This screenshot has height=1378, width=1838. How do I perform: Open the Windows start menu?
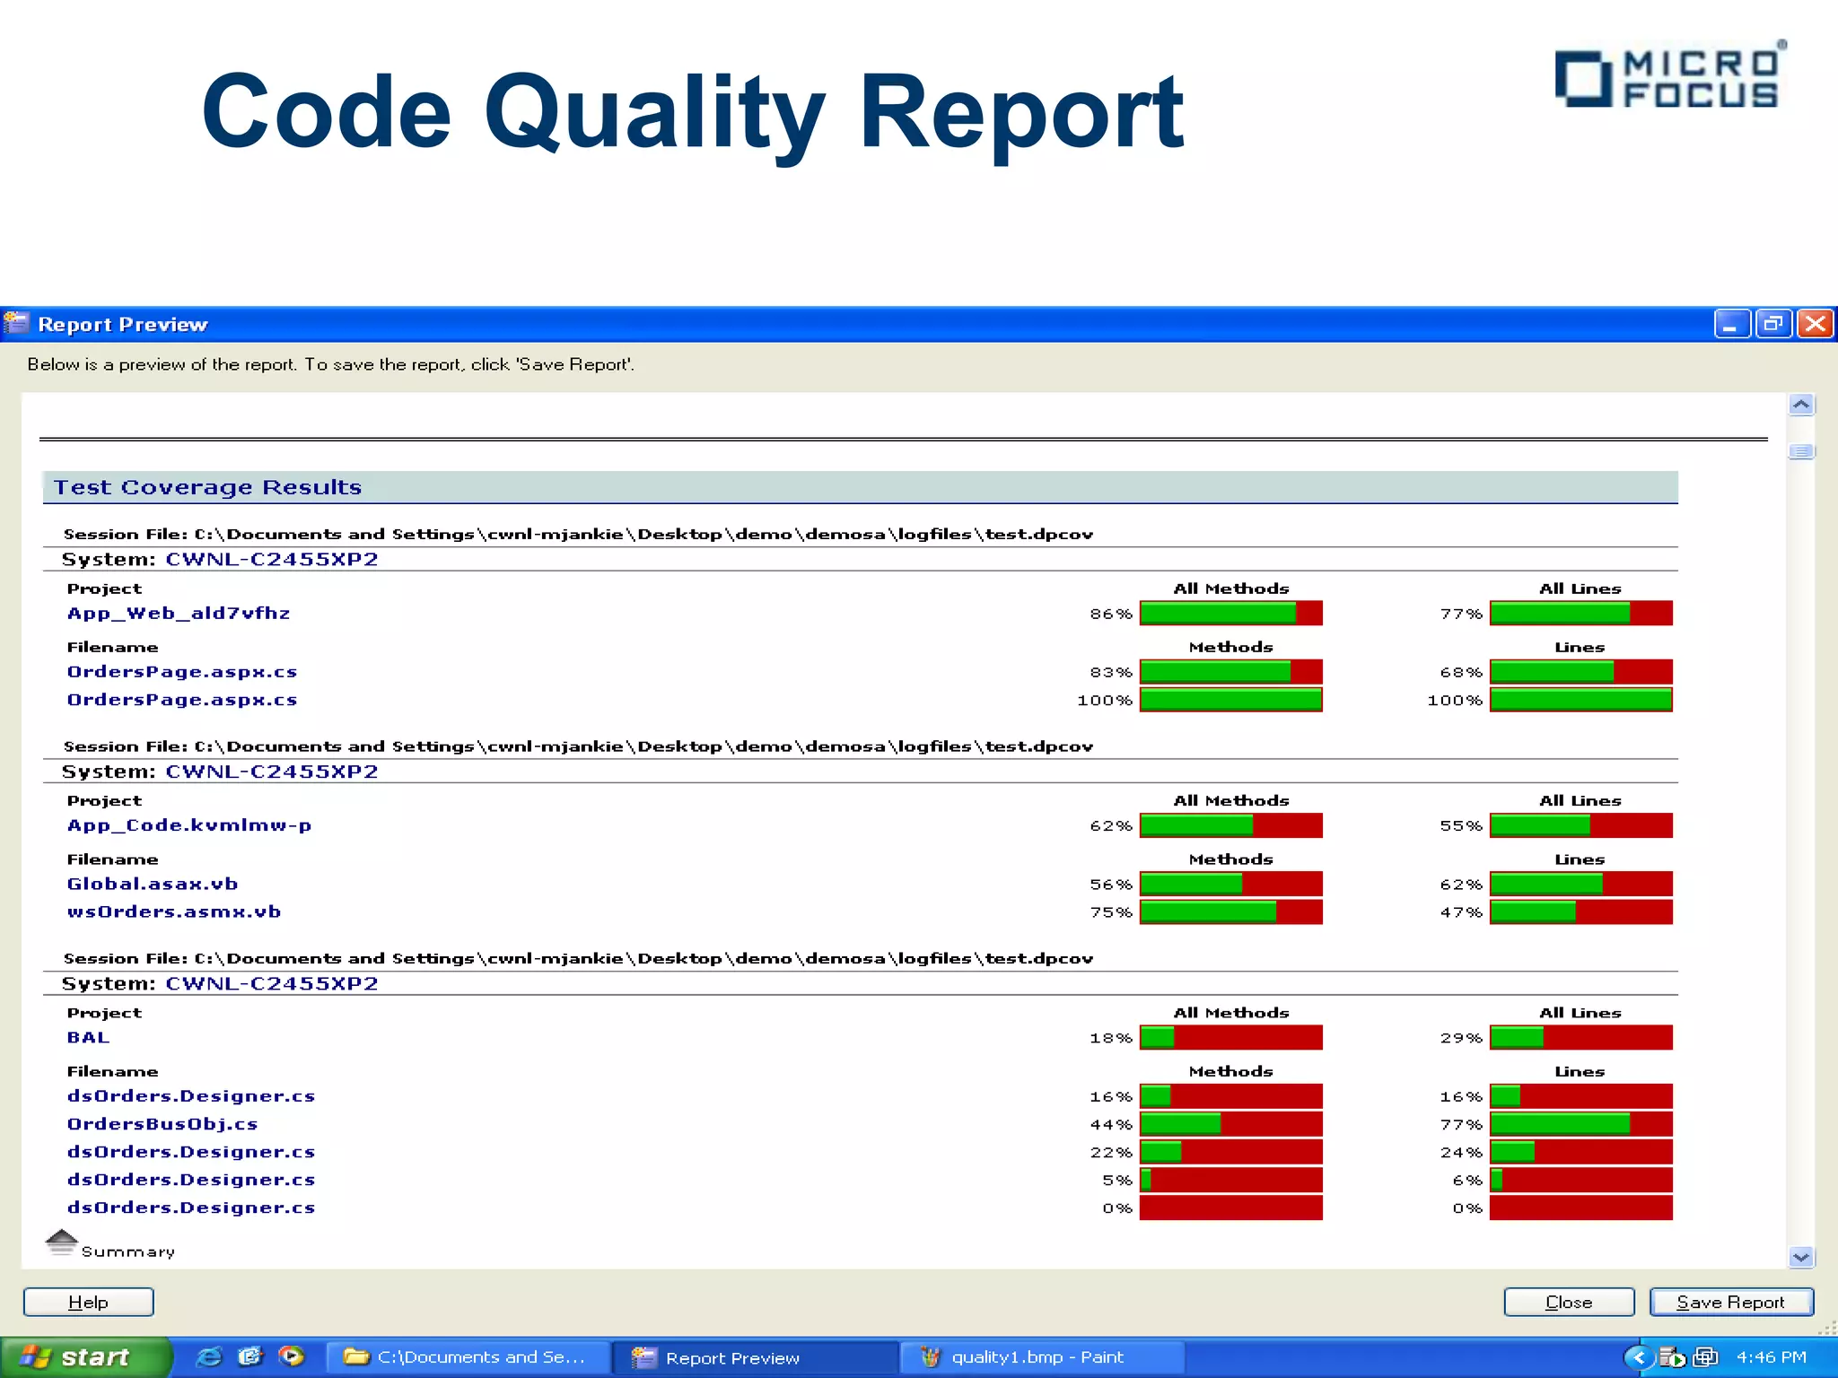pyautogui.click(x=85, y=1357)
